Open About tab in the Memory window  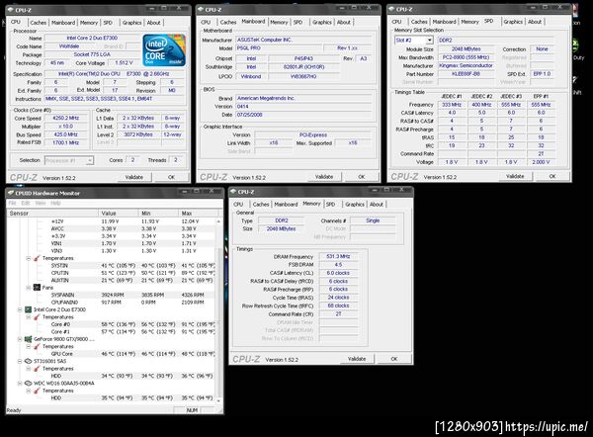(377, 205)
